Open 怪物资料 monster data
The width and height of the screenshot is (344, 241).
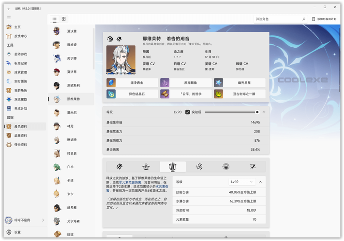pos(25,145)
